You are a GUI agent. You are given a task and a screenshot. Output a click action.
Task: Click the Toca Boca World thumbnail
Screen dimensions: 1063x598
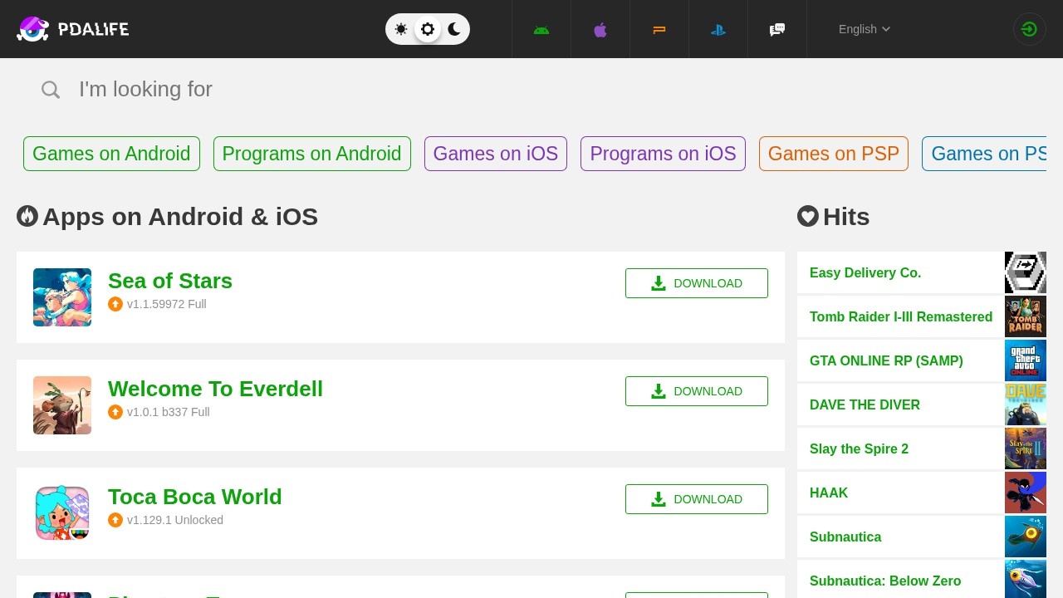click(62, 513)
